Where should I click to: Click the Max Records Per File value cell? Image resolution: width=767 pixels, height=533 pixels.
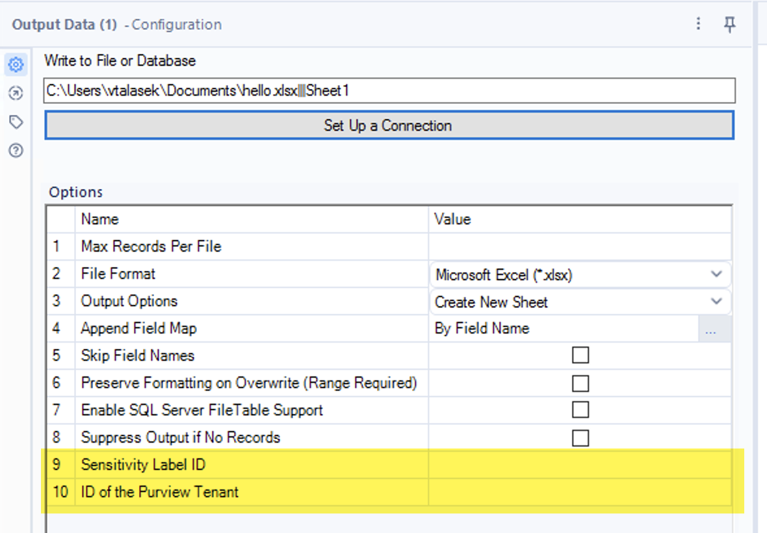578,247
